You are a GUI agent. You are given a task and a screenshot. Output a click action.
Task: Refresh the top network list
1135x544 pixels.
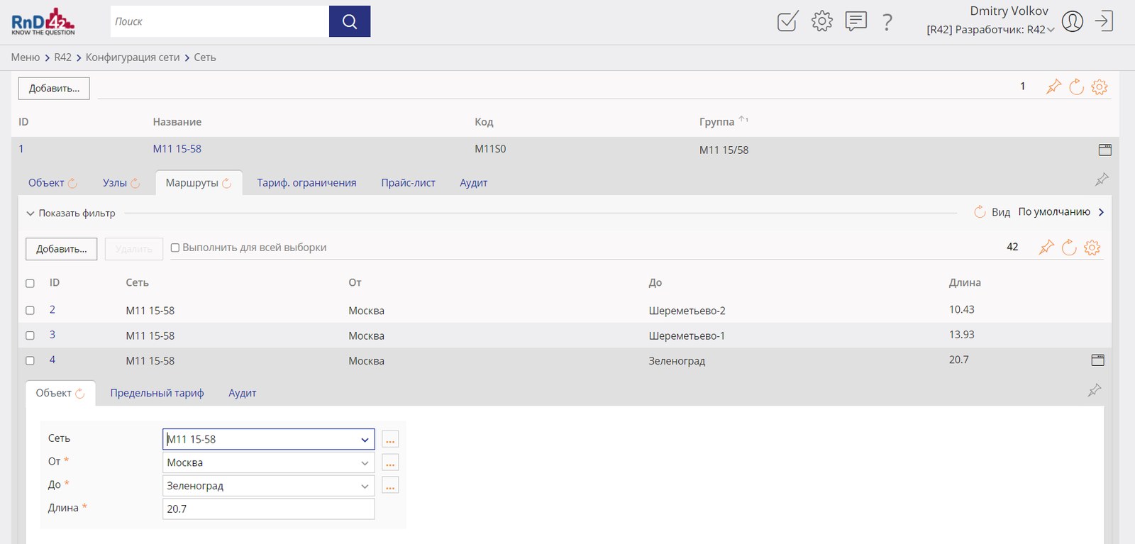(1077, 87)
